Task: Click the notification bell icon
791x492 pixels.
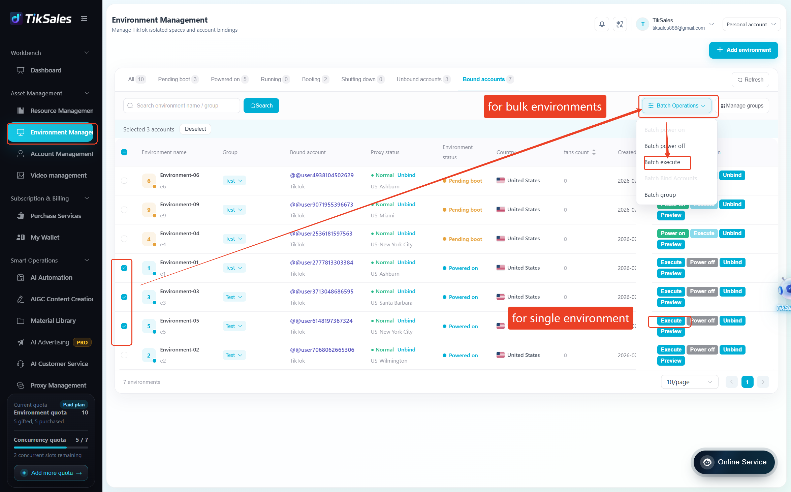Action: (602, 24)
